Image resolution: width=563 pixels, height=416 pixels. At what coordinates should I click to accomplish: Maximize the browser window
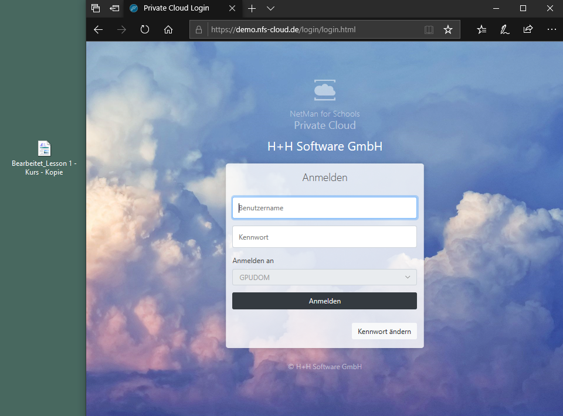(x=523, y=8)
